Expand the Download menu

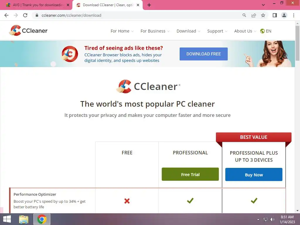click(x=188, y=31)
